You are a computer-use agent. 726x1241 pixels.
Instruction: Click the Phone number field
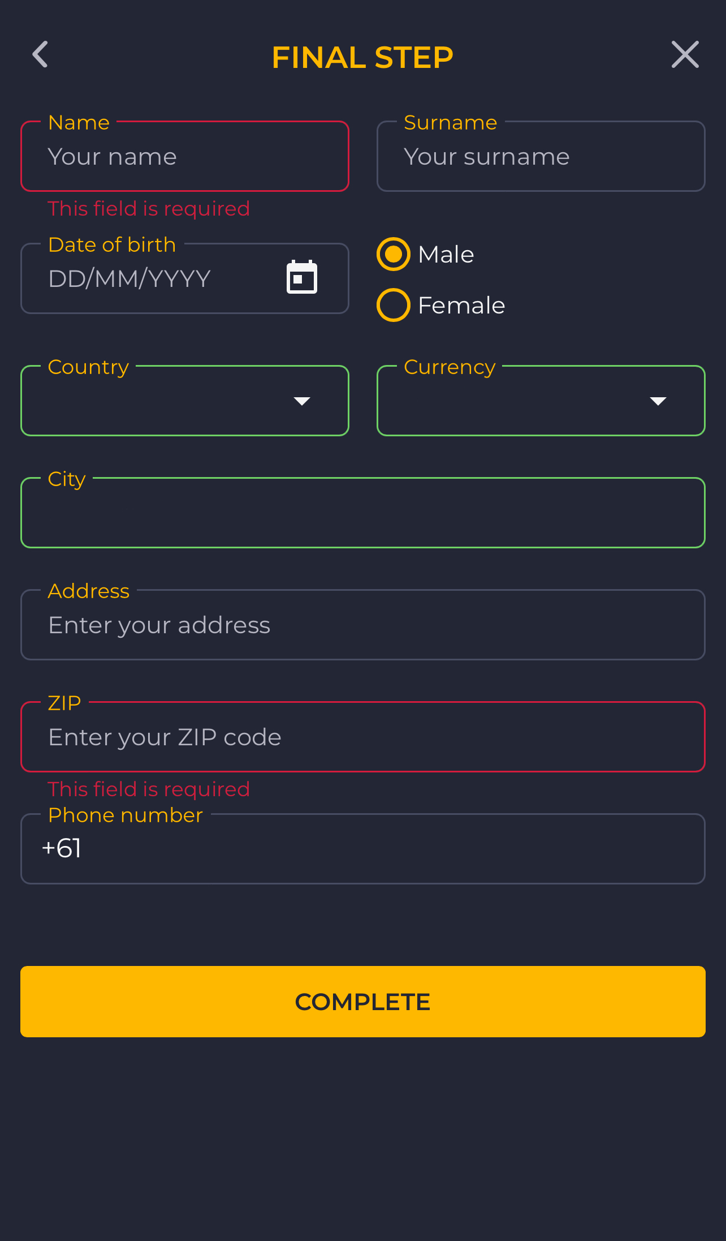363,849
